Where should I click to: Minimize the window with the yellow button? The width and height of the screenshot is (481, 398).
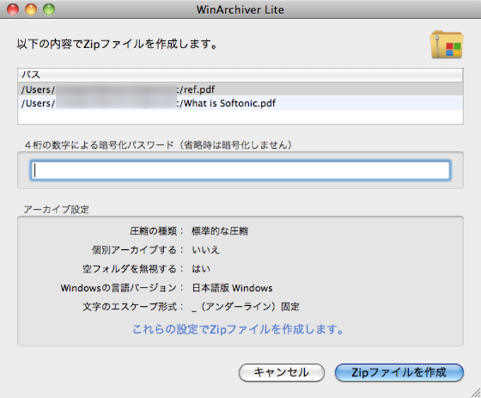click(x=31, y=9)
